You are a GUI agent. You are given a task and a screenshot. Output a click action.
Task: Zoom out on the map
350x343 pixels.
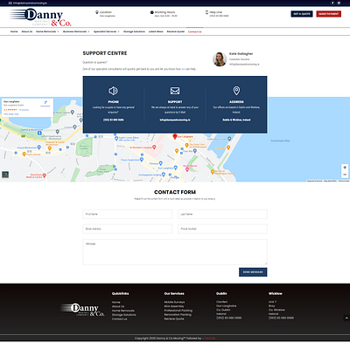click(345, 175)
